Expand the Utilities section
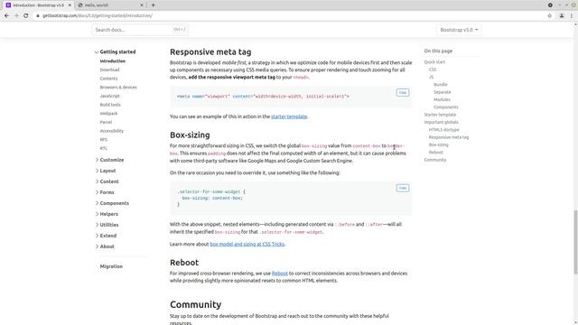The height and width of the screenshot is (325, 578). (107, 225)
